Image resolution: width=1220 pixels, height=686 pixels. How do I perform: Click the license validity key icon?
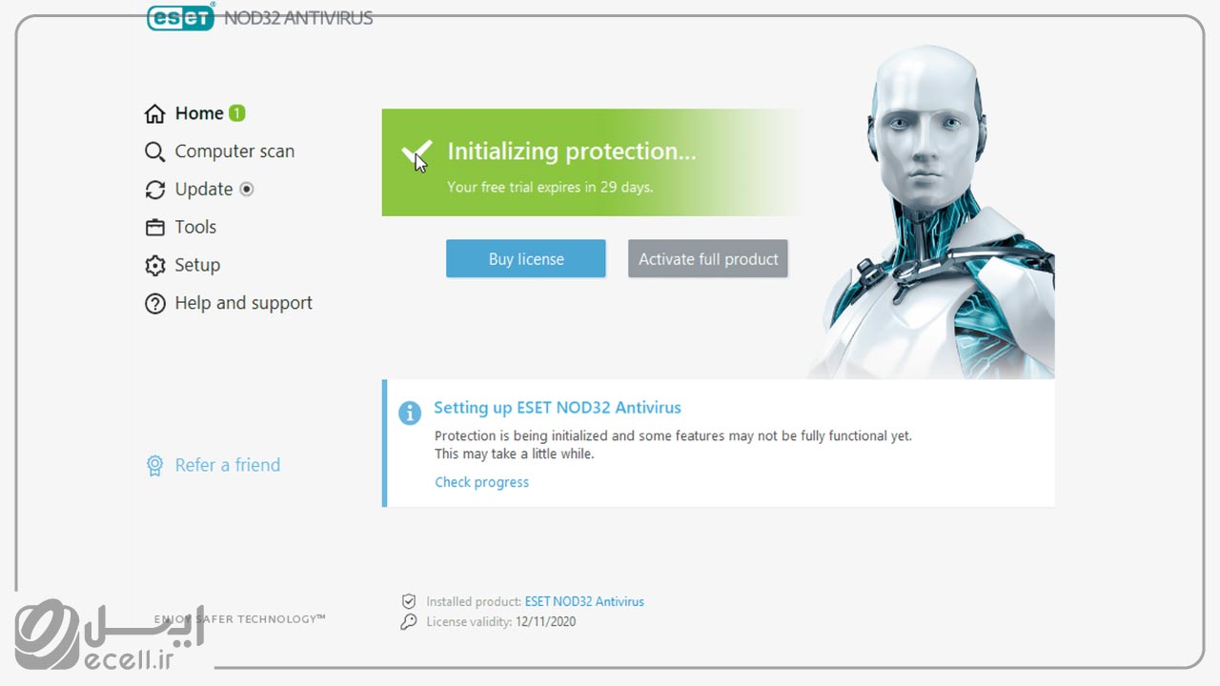pyautogui.click(x=409, y=621)
